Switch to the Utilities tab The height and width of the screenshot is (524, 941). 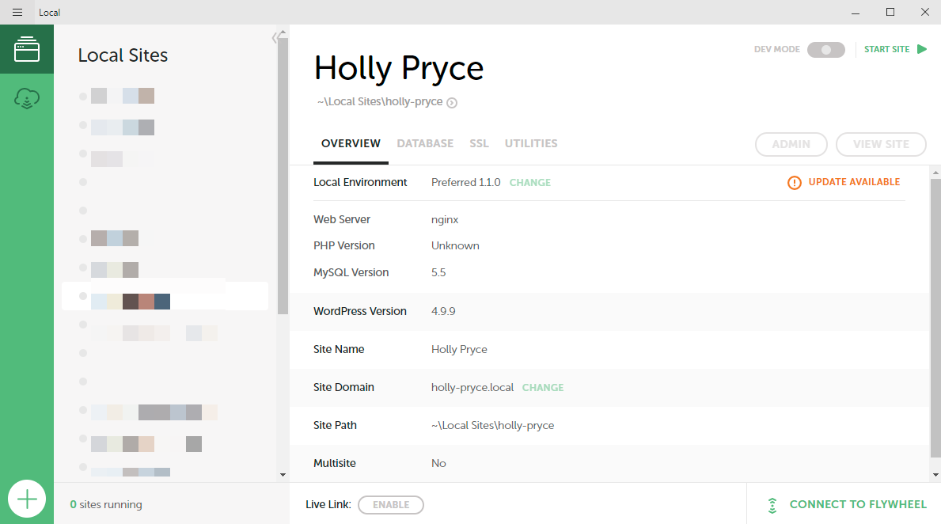coord(531,144)
